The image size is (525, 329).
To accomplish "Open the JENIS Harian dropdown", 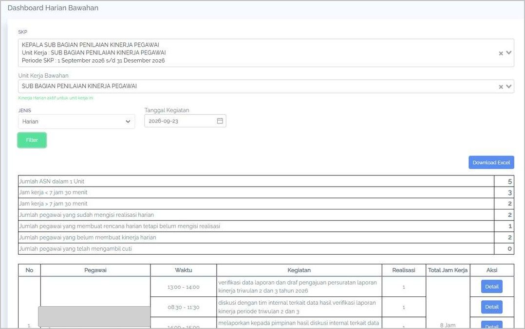I will (x=76, y=121).
